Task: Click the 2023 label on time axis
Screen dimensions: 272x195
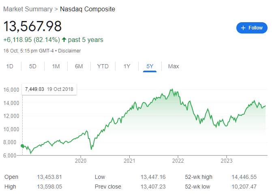Action: click(227, 160)
